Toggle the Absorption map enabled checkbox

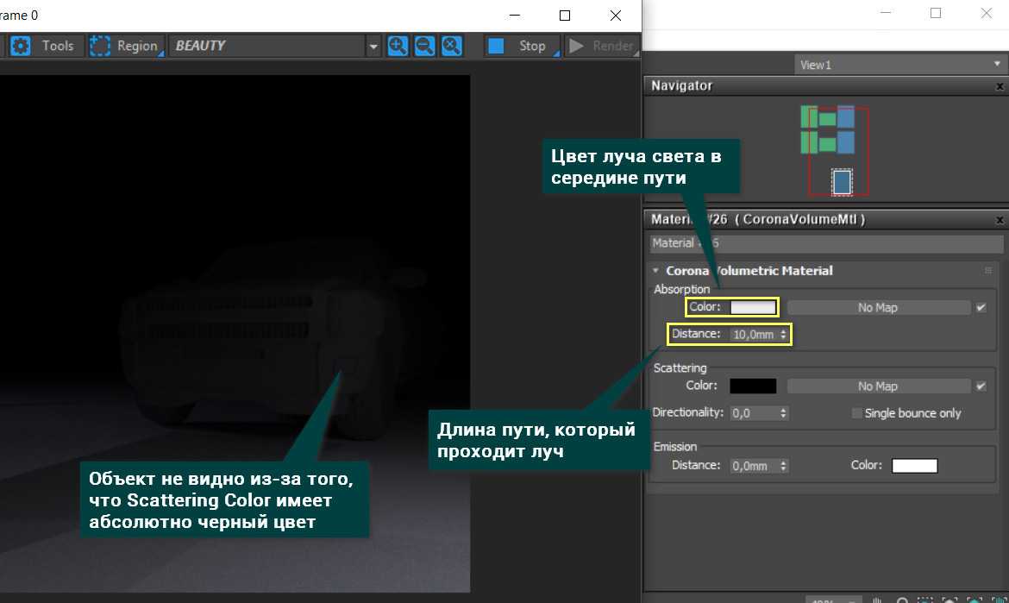(x=981, y=308)
